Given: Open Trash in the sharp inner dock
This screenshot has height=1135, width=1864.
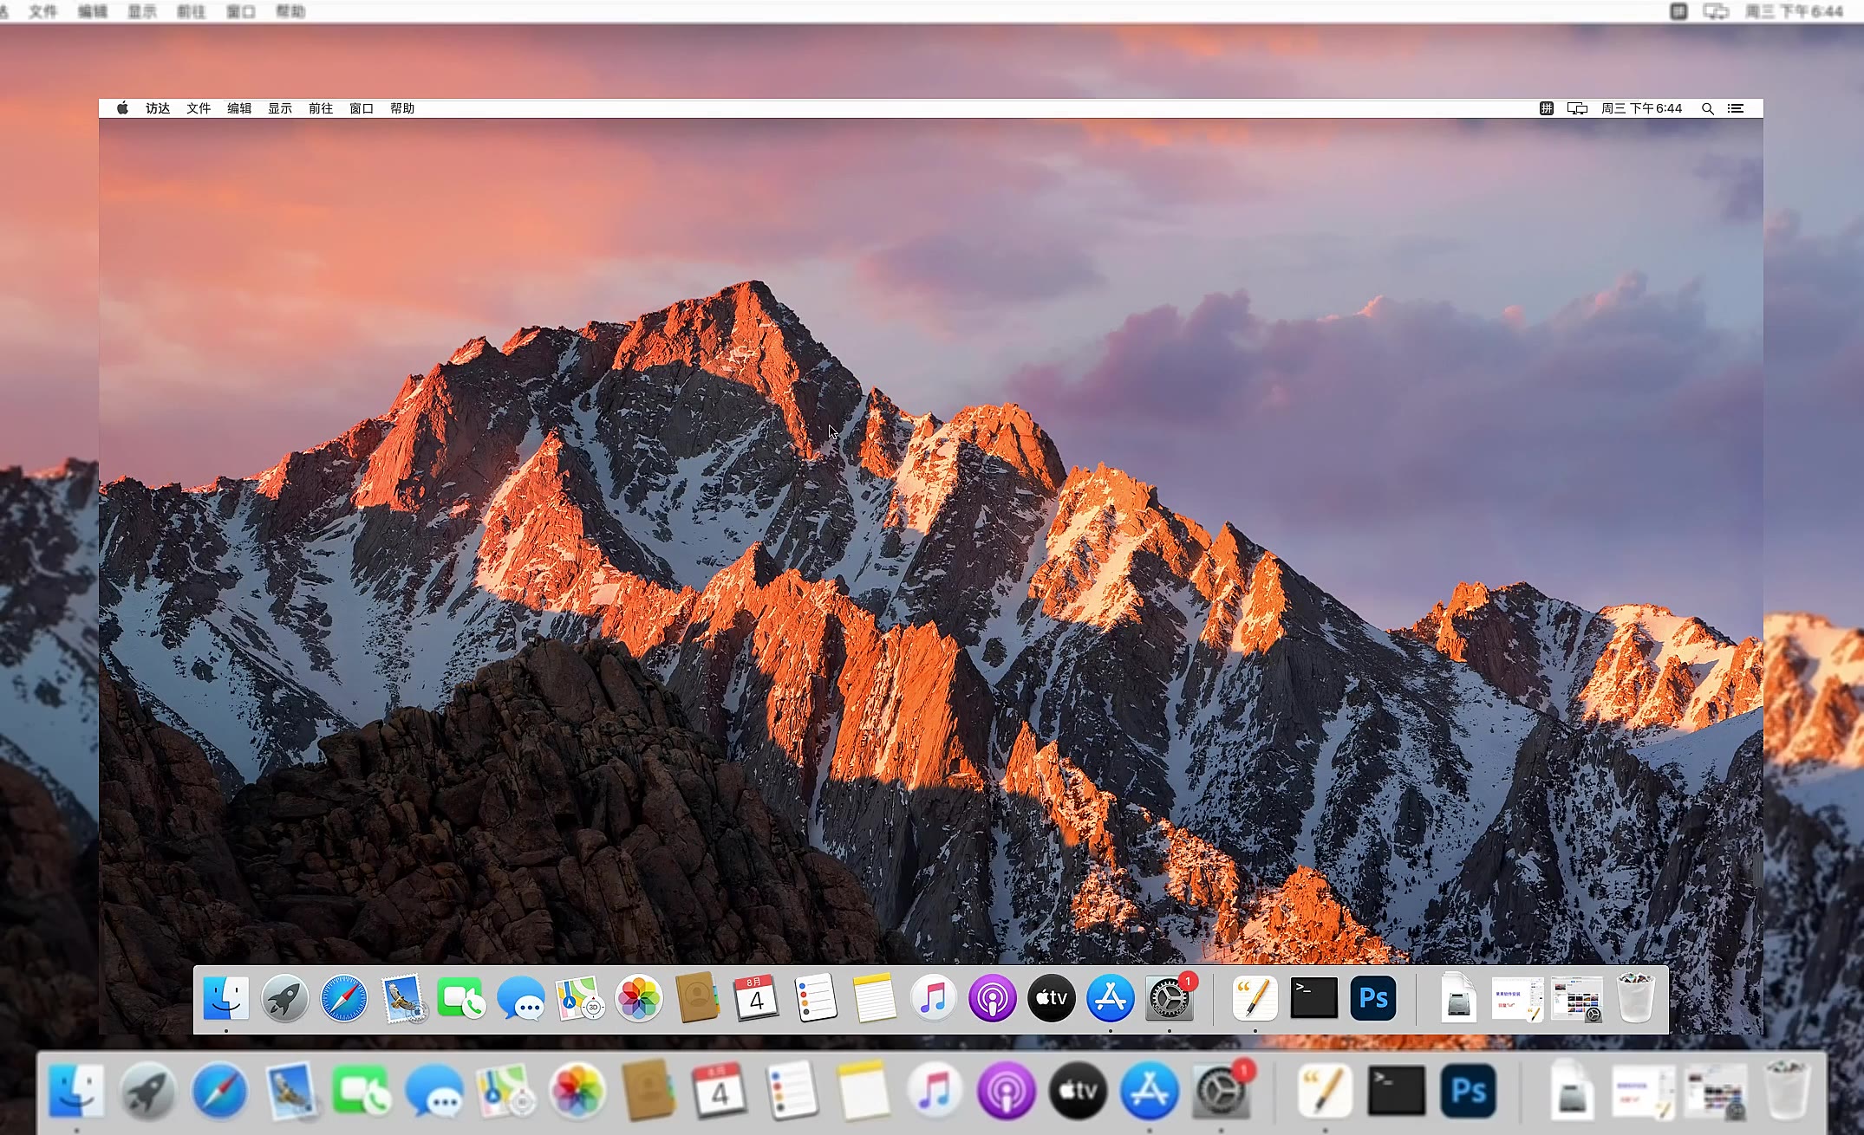Looking at the screenshot, I should tap(1636, 999).
